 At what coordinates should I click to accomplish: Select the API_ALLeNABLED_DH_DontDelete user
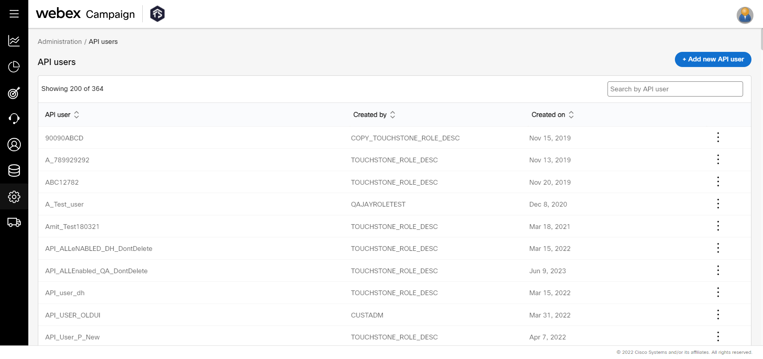99,249
